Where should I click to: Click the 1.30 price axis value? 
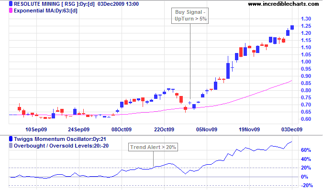tap(306, 19)
